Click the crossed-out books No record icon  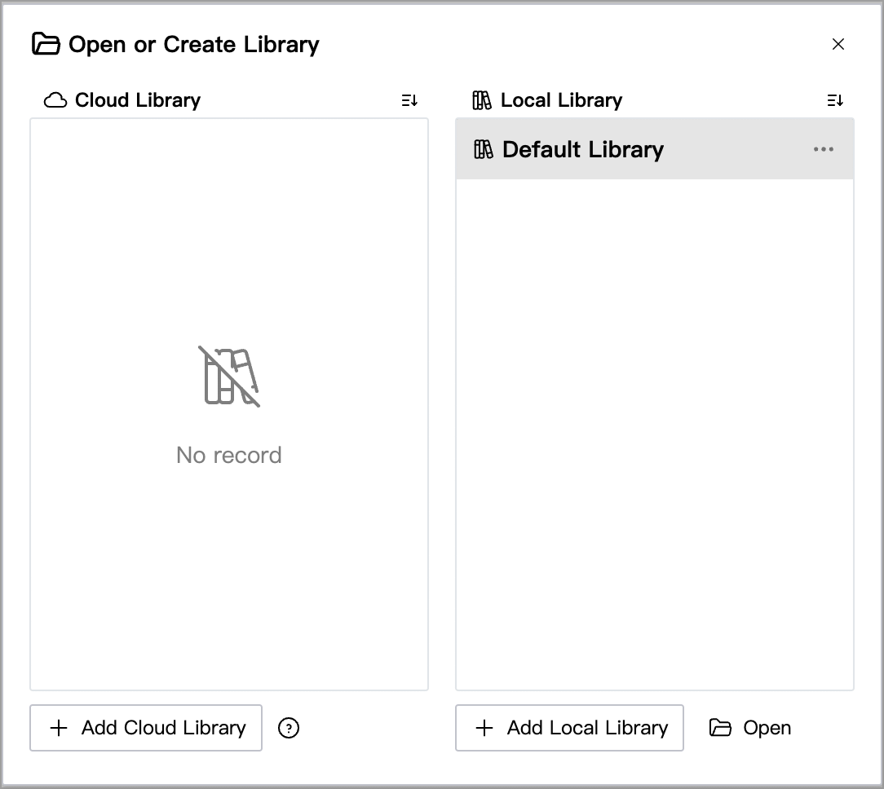pyautogui.click(x=229, y=377)
